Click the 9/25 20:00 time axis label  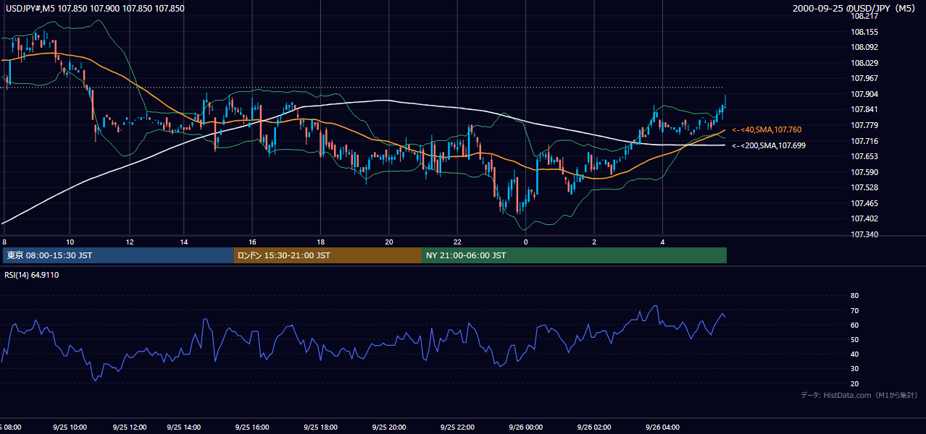[388, 427]
